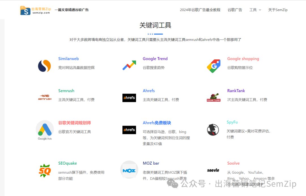This screenshot has height=196, width=306.
Task: Click the SpyFu spy icon
Action: (x=213, y=130)
